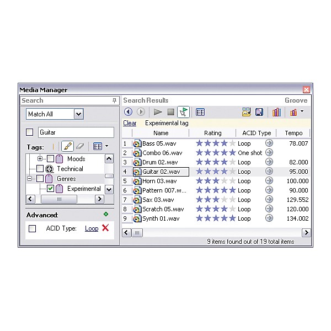Remove ACID Type criterion with red X

(x=105, y=228)
